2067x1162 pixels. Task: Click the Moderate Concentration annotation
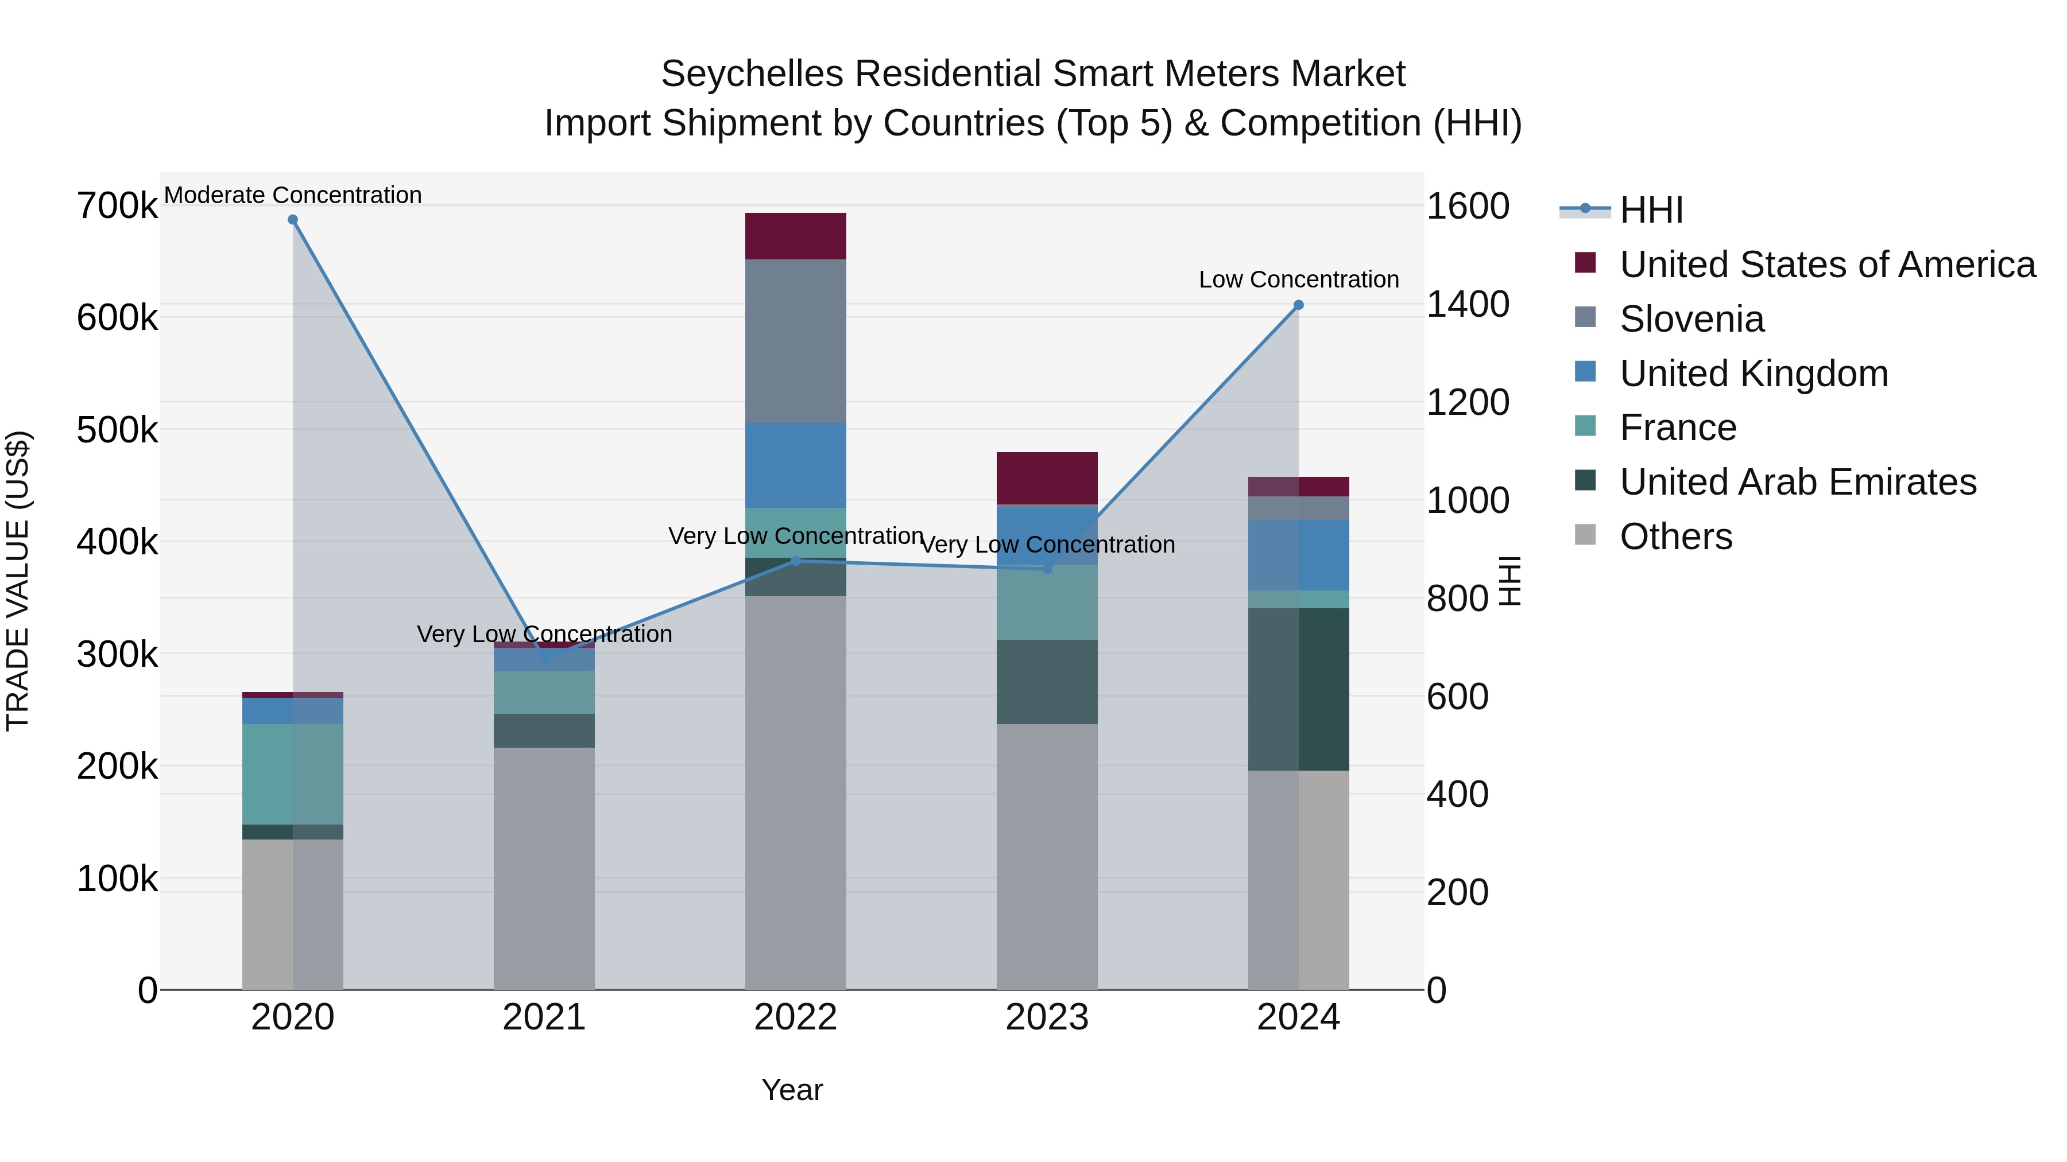click(293, 195)
